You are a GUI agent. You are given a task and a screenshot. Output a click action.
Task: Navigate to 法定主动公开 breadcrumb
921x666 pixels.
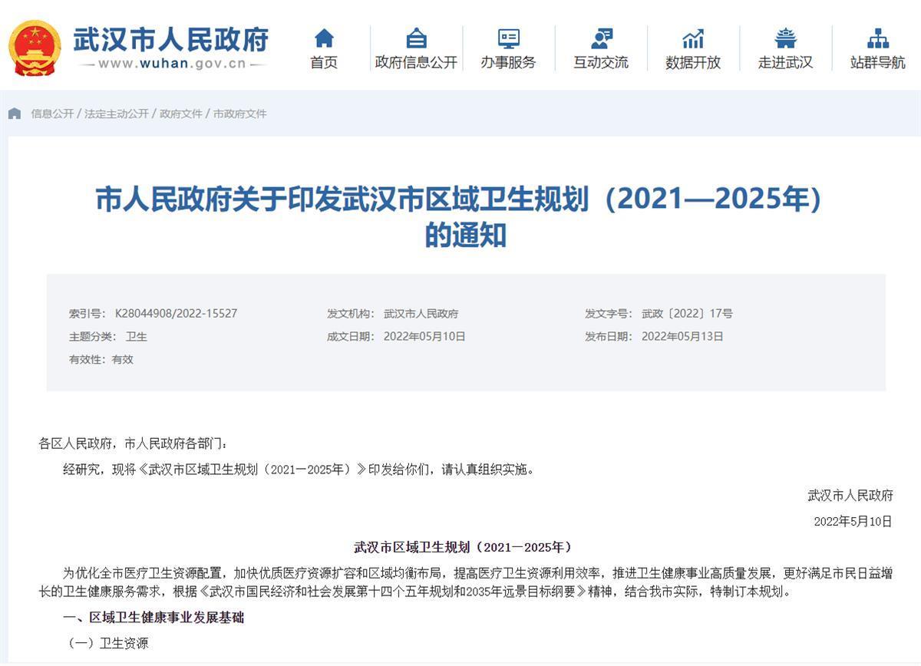coord(117,114)
